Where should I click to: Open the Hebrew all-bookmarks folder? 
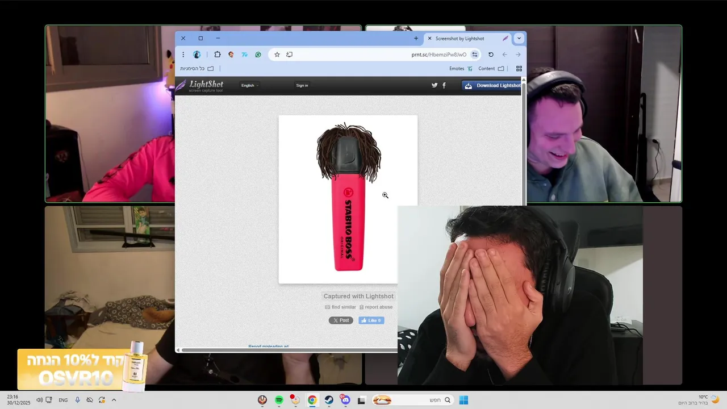(197, 69)
